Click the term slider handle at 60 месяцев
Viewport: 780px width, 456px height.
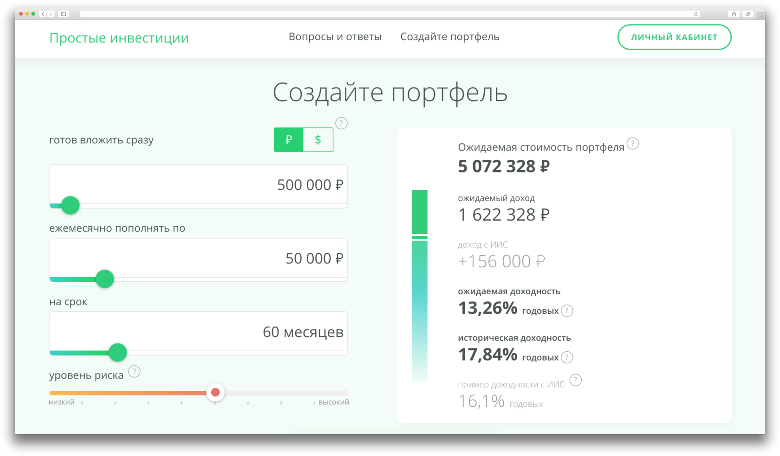pos(118,352)
